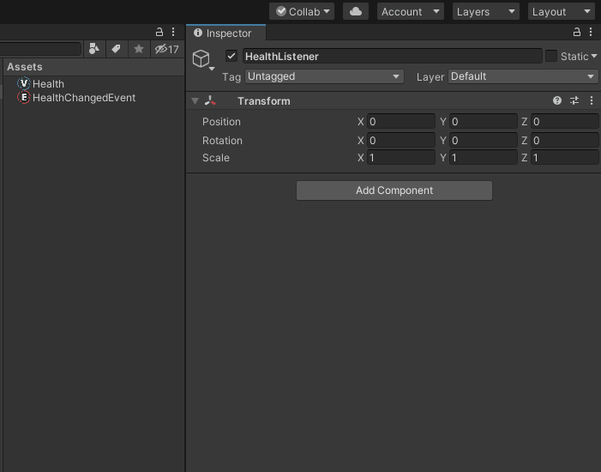Collapse the Transform component foldout
The width and height of the screenshot is (601, 472).
(195, 101)
